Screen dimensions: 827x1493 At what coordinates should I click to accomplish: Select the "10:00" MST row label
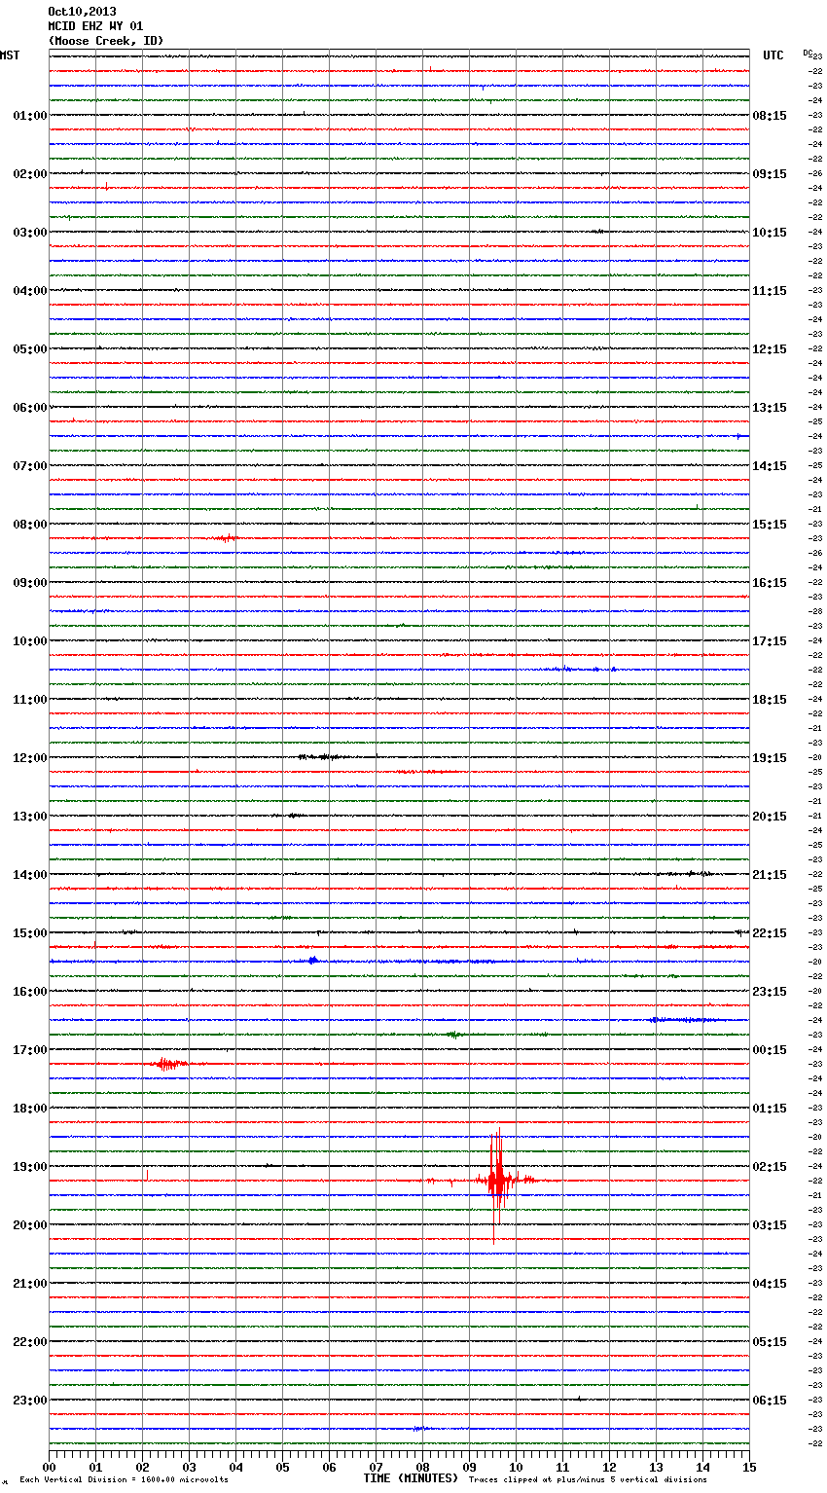30,641
